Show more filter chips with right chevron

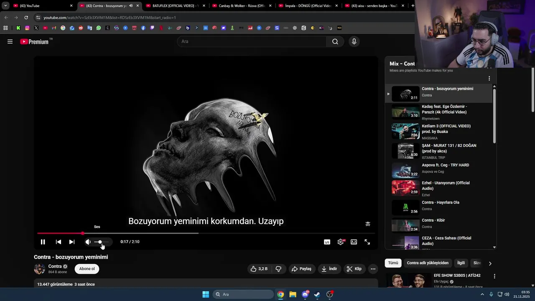pyautogui.click(x=490, y=263)
